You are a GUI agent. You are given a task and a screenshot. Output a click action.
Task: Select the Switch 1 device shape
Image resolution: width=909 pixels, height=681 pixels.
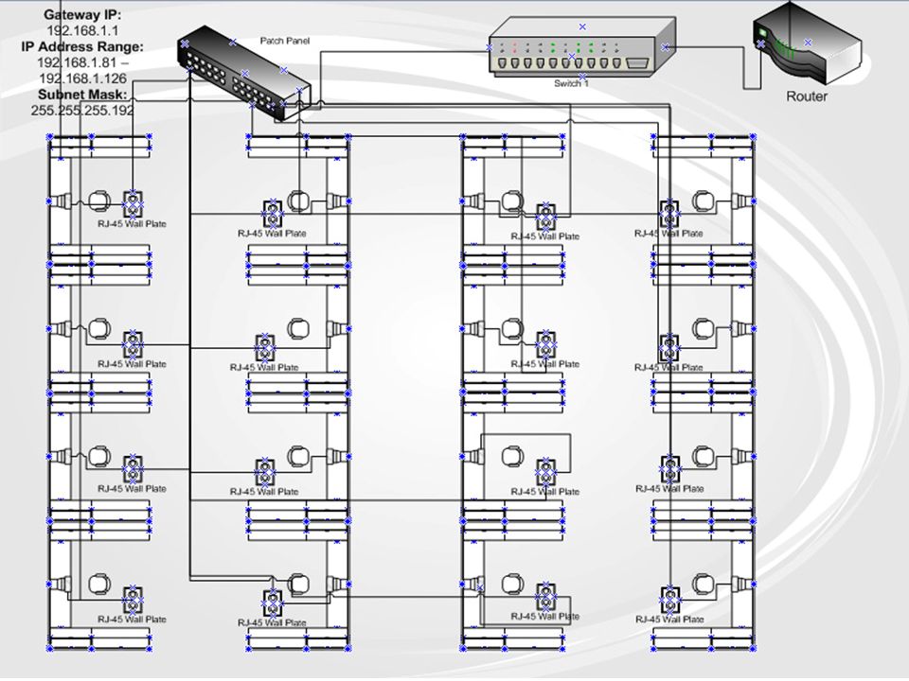coord(582,46)
